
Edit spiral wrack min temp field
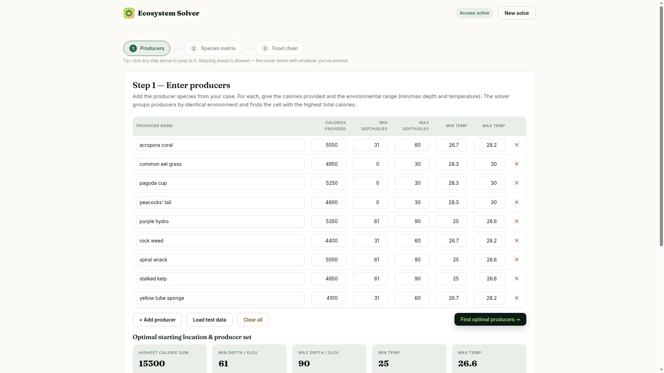[x=452, y=260]
